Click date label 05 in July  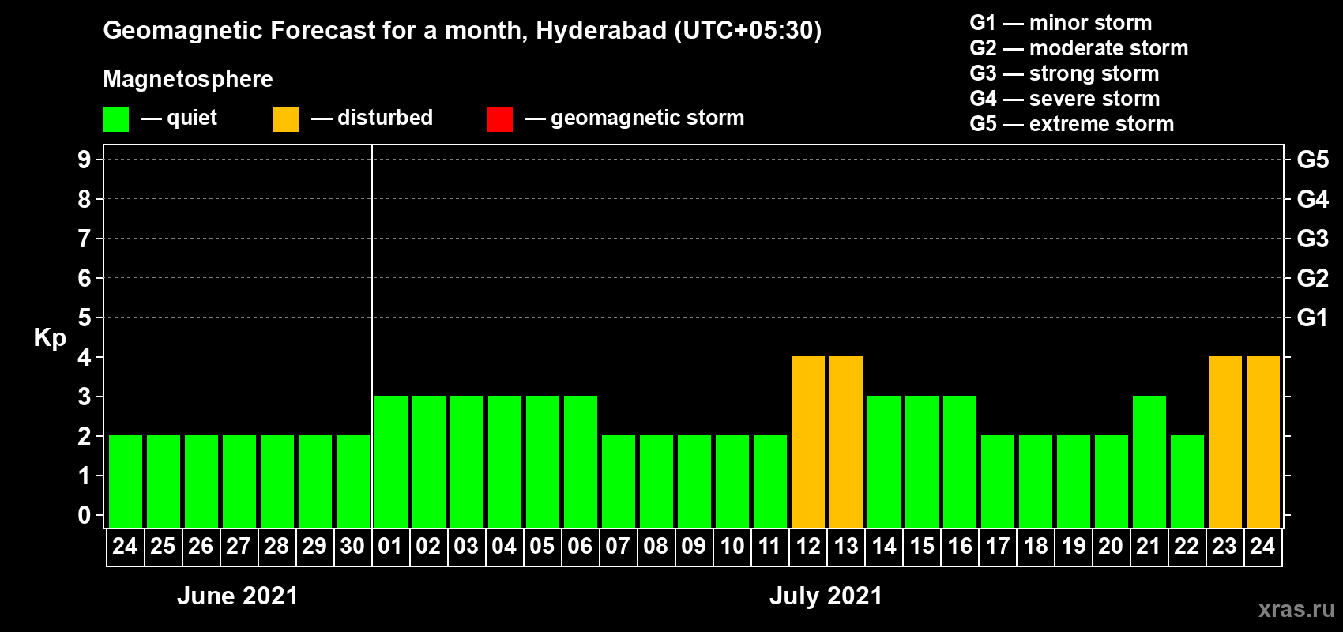tap(542, 547)
